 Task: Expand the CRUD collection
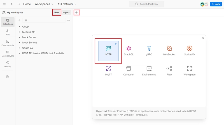pyautogui.click(x=19, y=27)
